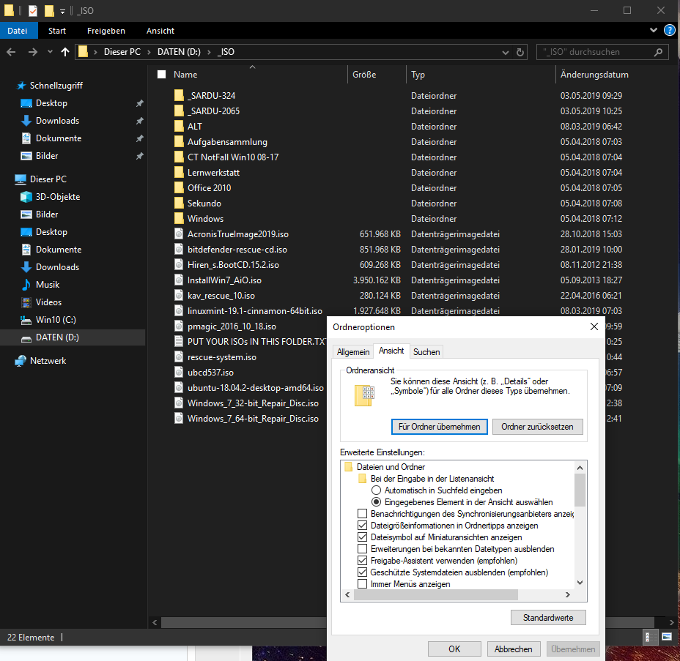The width and height of the screenshot is (680, 661).
Task: Enable Benachrichtigungen des Synchronisierungsanbieters checkbox
Action: point(363,514)
